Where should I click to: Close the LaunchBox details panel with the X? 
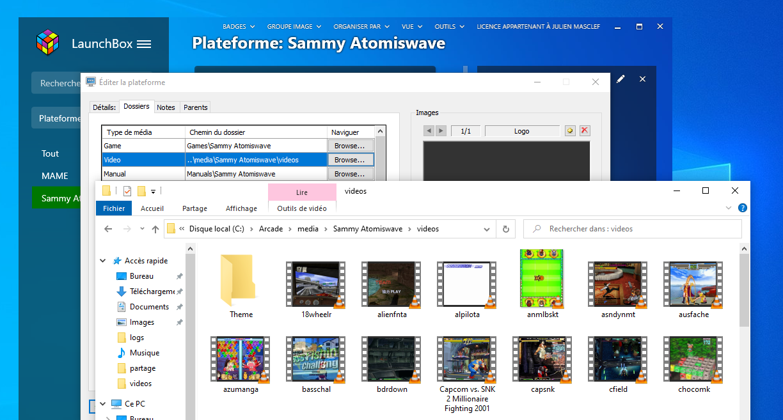click(643, 79)
